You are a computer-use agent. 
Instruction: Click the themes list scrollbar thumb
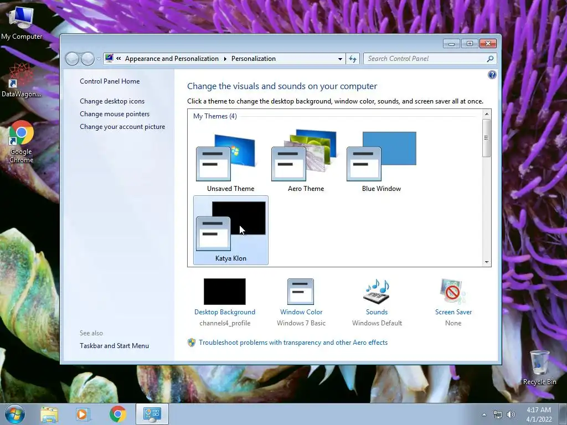(487, 138)
